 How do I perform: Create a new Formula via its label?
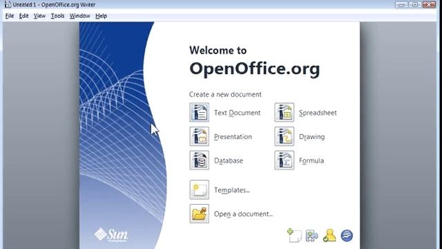point(311,160)
